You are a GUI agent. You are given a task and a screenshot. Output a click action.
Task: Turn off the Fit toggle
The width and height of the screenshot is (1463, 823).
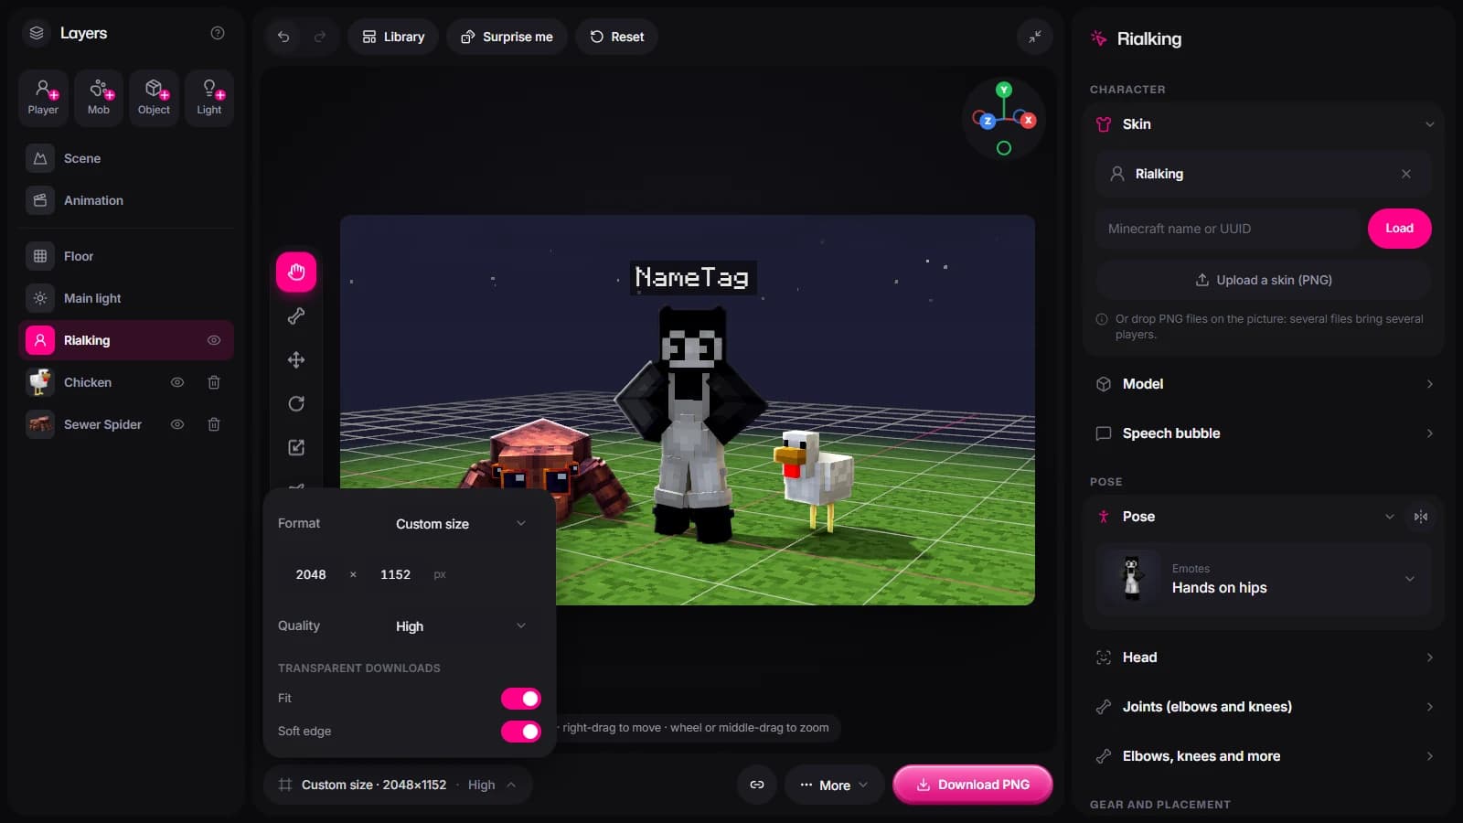[521, 699]
